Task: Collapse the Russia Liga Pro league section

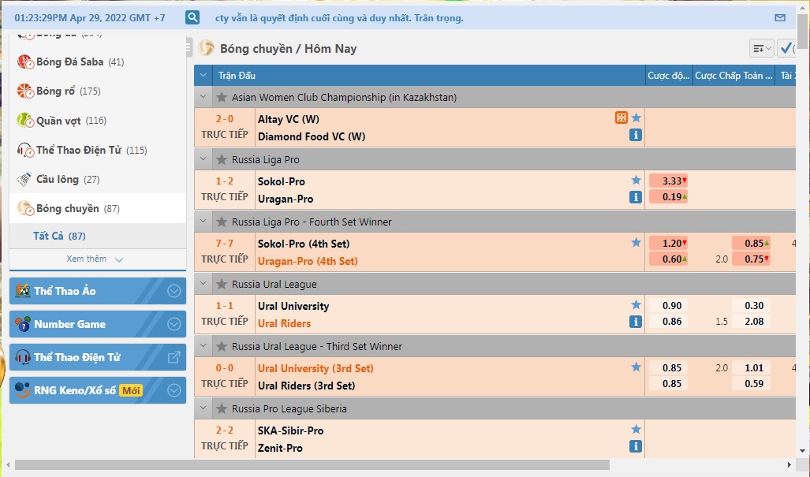Action: (x=203, y=159)
